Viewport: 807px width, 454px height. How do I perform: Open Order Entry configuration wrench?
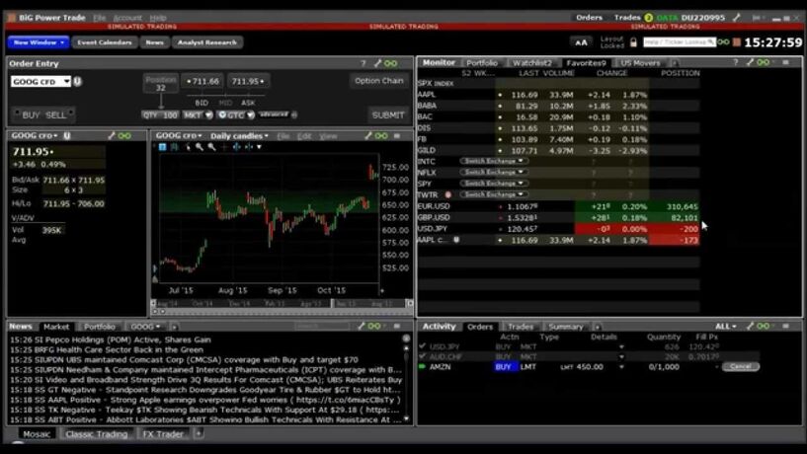377,63
